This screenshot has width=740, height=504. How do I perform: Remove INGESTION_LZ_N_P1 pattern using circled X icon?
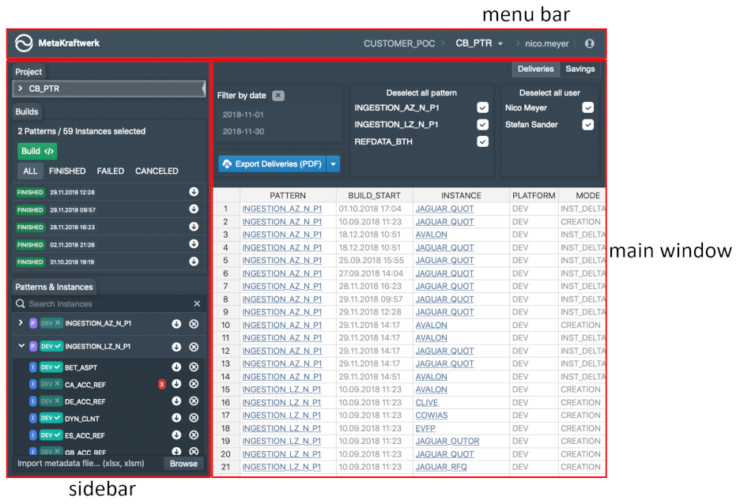pos(194,347)
